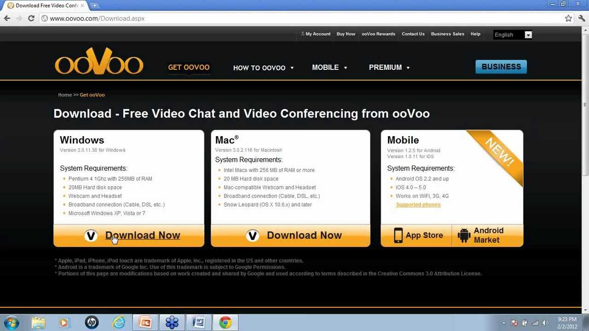Launch Windows Media Player from taskbar
Viewport: 589px width, 331px height.
pos(64,323)
